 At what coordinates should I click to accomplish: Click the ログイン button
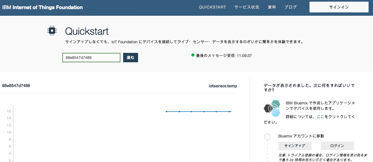click(337, 146)
